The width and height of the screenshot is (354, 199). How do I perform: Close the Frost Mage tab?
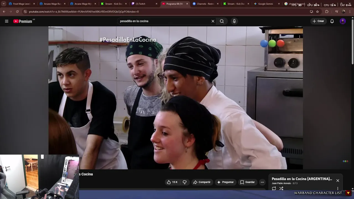coord(34,4)
